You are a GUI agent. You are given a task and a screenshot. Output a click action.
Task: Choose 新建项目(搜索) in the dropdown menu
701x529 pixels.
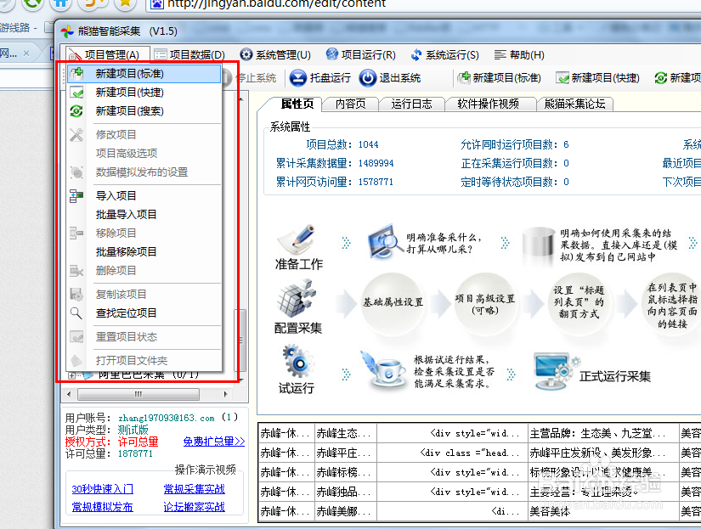(144, 110)
